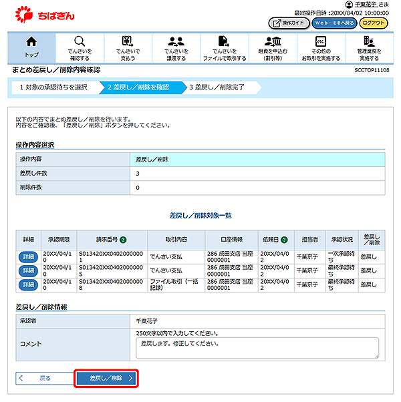Open 詳細 for the second でんさい支払 row
The width and height of the screenshot is (401, 402).
[28, 270]
